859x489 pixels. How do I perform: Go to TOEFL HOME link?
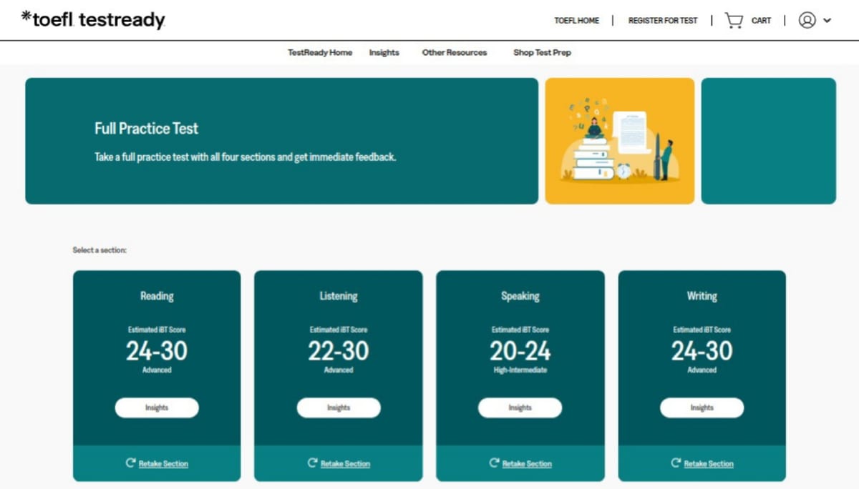tap(576, 21)
